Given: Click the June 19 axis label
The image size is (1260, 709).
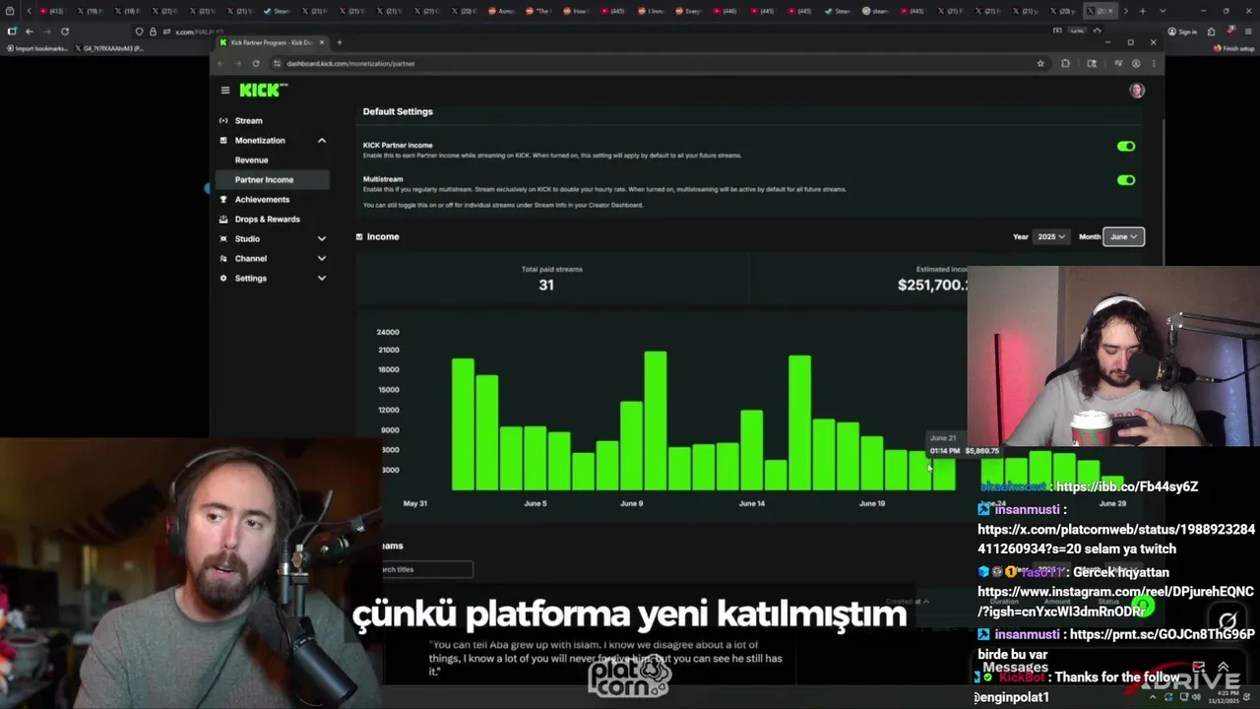Looking at the screenshot, I should tap(872, 504).
